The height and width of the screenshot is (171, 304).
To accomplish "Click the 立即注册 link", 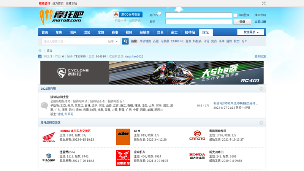I will [260, 22].
